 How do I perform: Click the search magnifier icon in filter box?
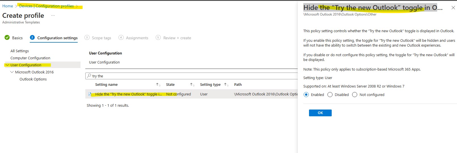pyautogui.click(x=89, y=76)
